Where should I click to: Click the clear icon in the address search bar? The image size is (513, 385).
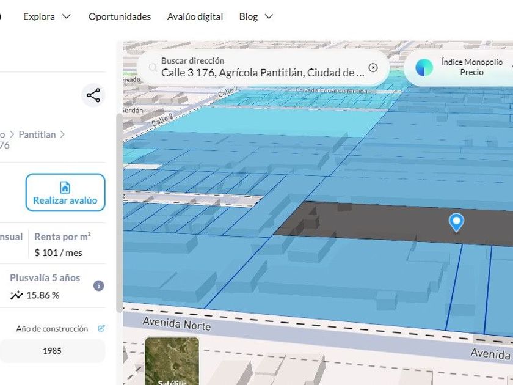373,68
